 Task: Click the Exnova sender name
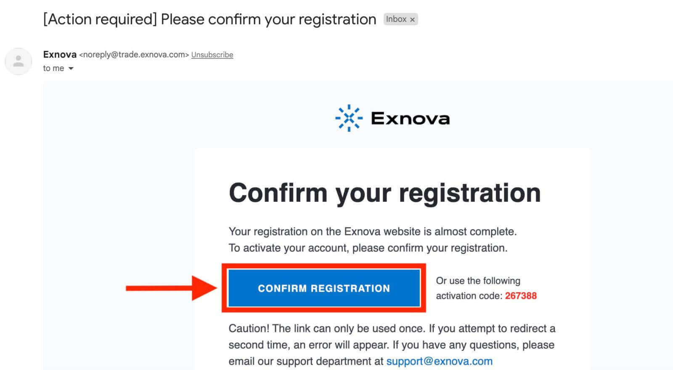[60, 55]
